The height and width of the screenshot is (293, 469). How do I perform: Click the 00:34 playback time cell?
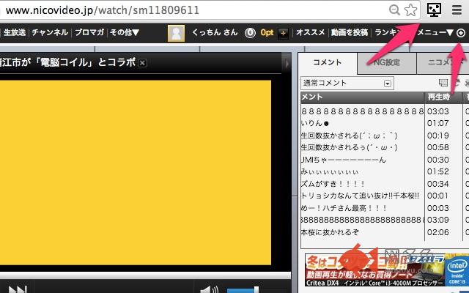point(438,184)
